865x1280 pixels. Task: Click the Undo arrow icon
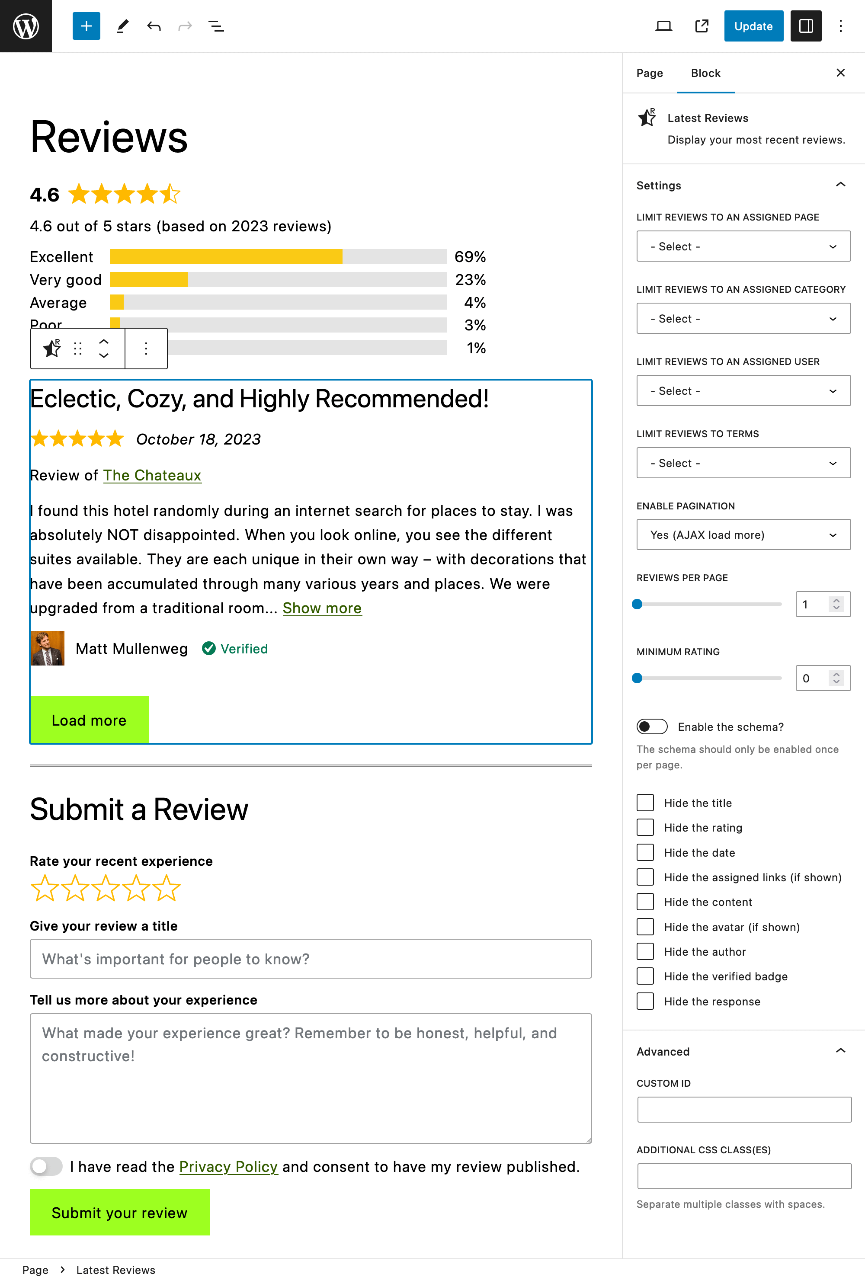(154, 26)
